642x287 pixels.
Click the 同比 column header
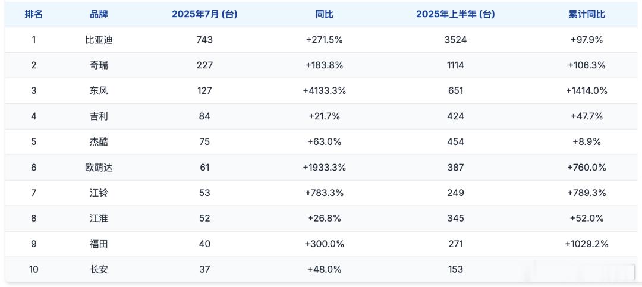coord(325,14)
